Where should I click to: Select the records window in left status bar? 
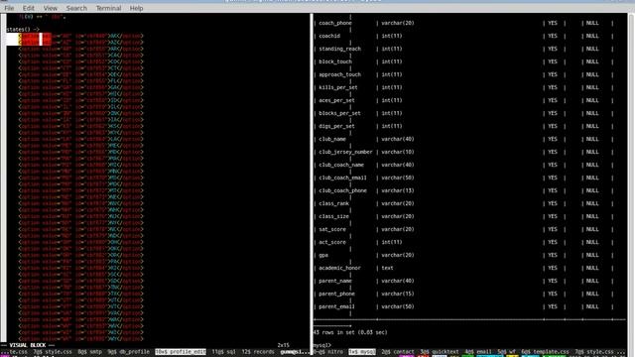pyautogui.click(x=258, y=352)
